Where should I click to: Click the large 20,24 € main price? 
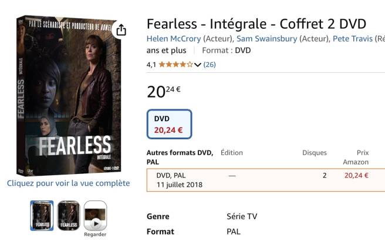click(163, 91)
